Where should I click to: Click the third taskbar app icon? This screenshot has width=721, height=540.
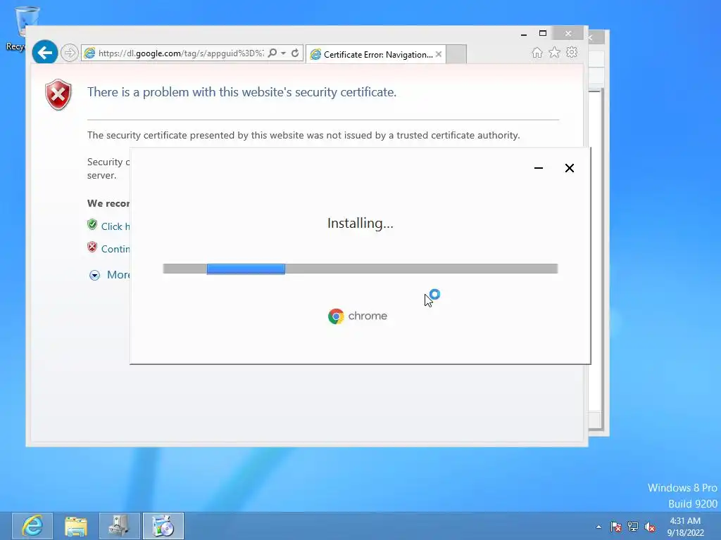click(x=119, y=526)
